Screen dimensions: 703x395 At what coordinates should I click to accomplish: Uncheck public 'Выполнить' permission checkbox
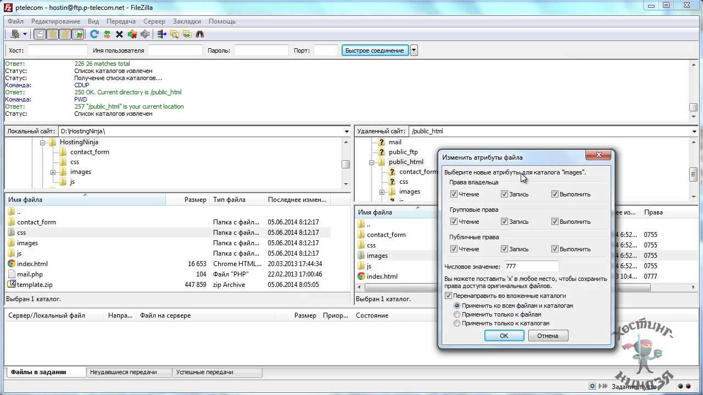555,249
